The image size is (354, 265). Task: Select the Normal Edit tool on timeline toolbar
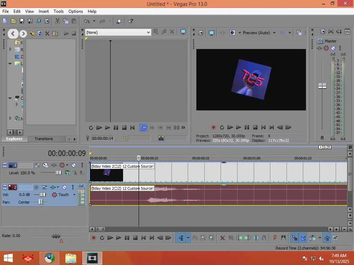181,238
